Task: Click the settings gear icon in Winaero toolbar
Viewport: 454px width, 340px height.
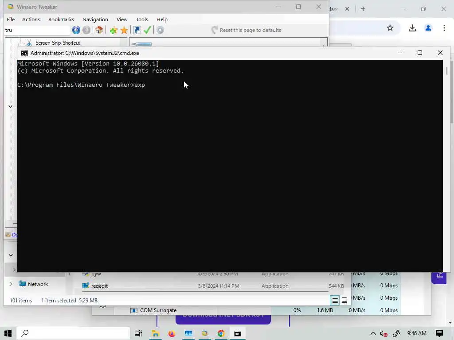Action: [x=160, y=30]
